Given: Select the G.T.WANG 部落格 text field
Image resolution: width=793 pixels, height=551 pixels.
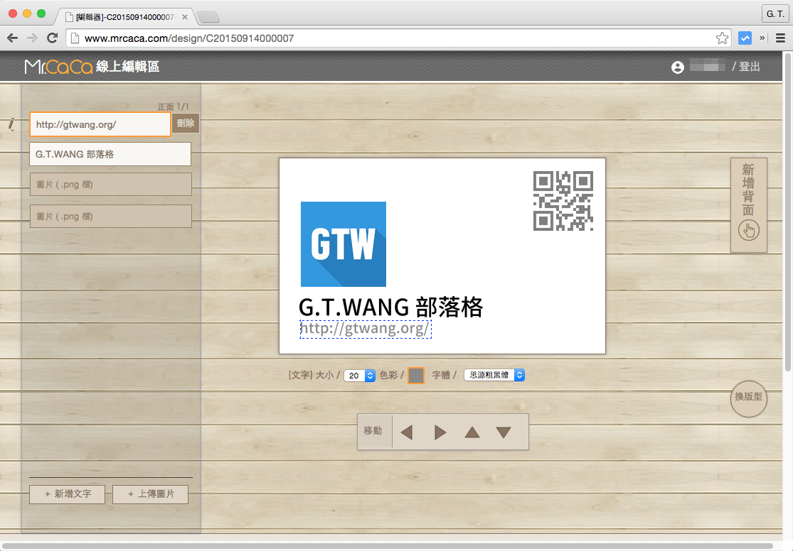Looking at the screenshot, I should (110, 154).
